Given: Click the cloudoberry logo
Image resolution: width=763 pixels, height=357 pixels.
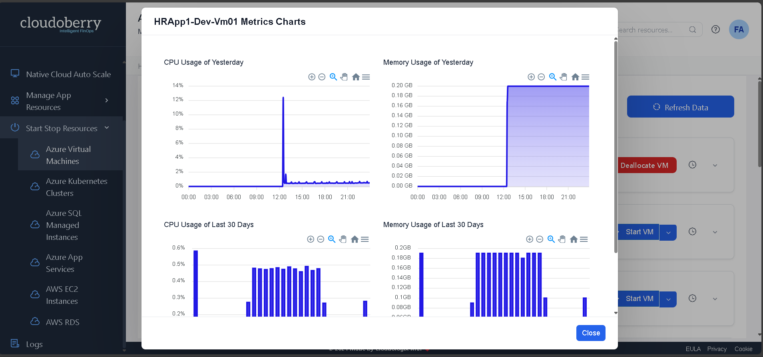Looking at the screenshot, I should (61, 24).
